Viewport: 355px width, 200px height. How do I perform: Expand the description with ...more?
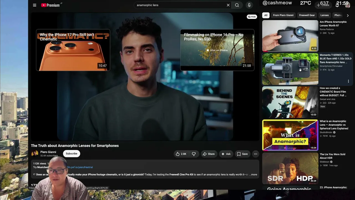[x=253, y=174]
